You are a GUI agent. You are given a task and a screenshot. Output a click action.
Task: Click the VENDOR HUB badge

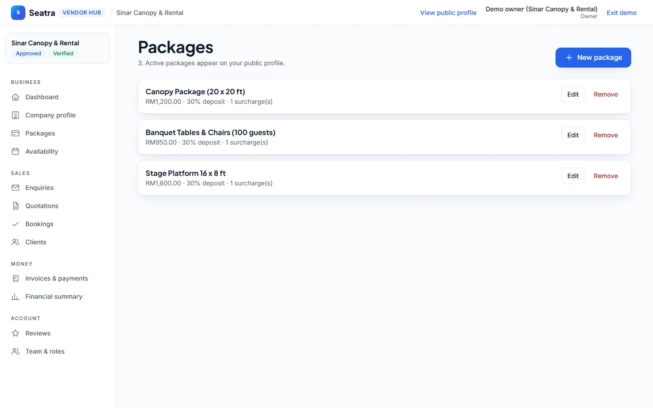(x=82, y=13)
